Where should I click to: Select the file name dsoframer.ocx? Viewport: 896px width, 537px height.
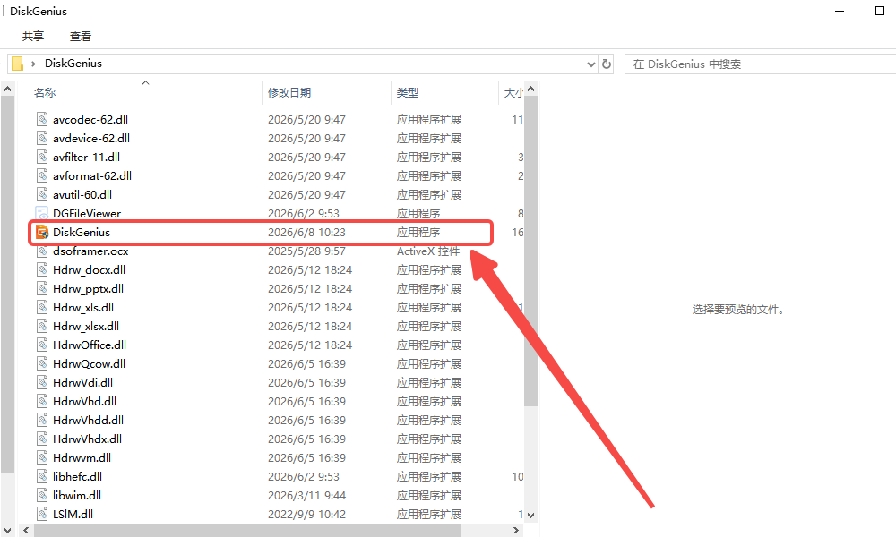(x=90, y=251)
